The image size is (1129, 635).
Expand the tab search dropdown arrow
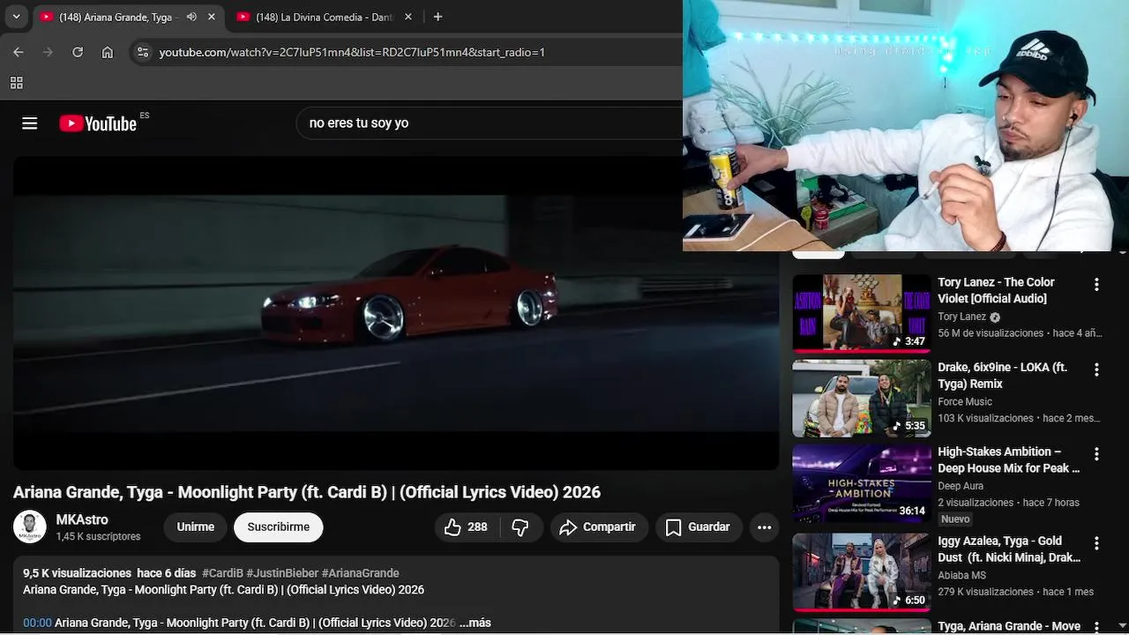pyautogui.click(x=16, y=17)
